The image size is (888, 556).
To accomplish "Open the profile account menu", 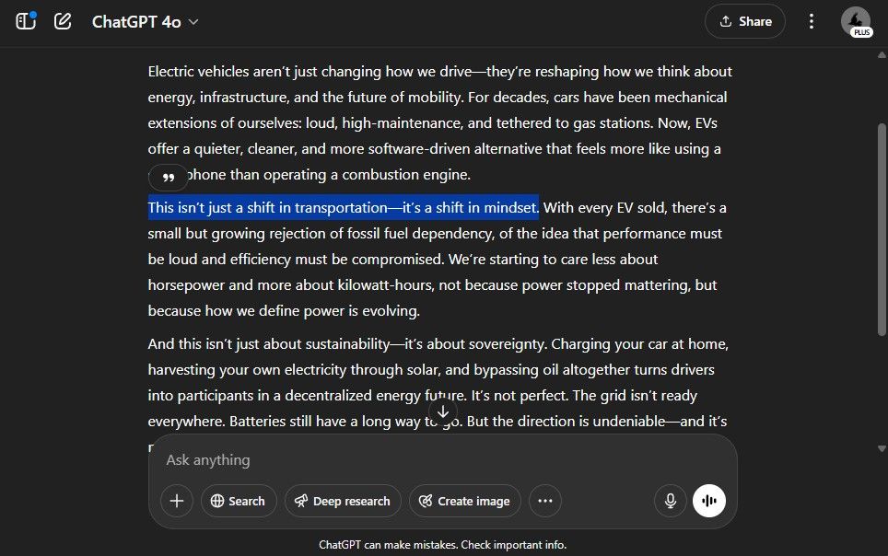I will tap(855, 20).
